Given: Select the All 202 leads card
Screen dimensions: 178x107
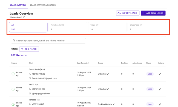Looking at the screenshot, I should (28, 27).
